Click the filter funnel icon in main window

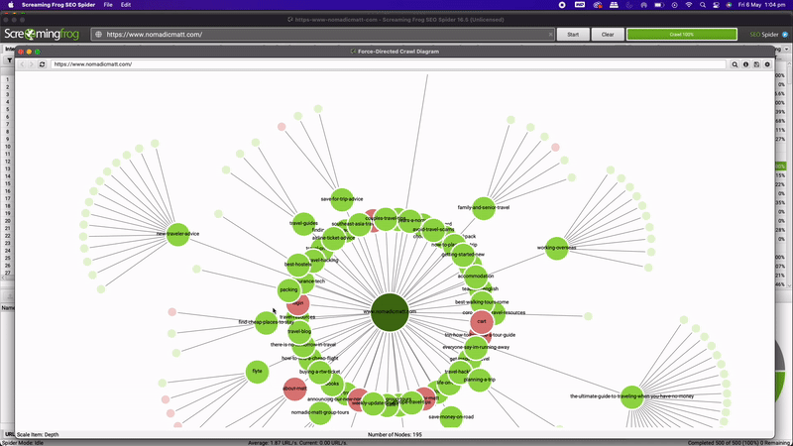(x=9, y=60)
